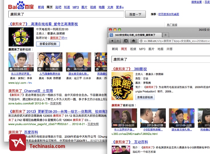
Task: Open 360 thumbnail dated 2012-08-20期
Action: (182, 118)
